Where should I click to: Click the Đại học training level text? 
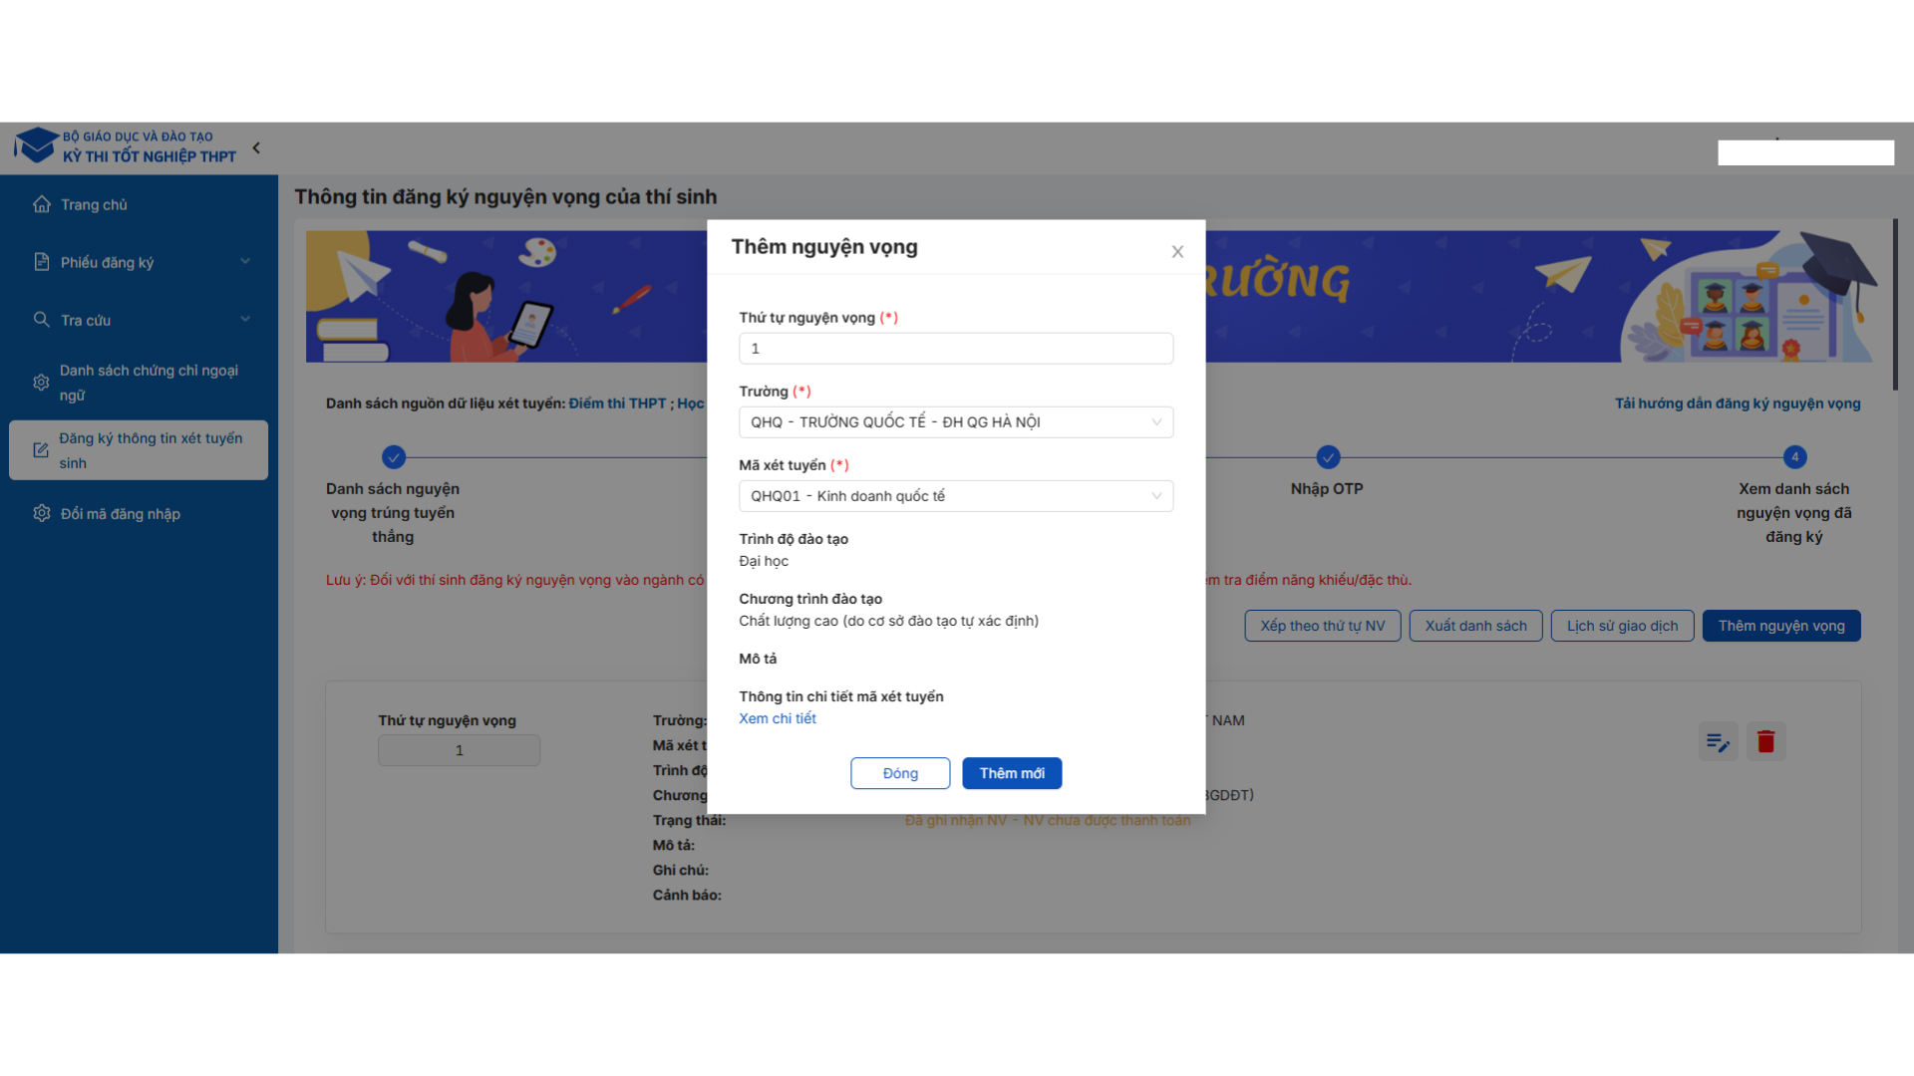pyautogui.click(x=764, y=561)
